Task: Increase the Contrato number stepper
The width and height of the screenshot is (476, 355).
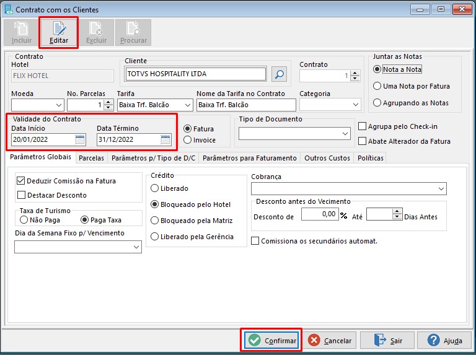Action: click(355, 73)
